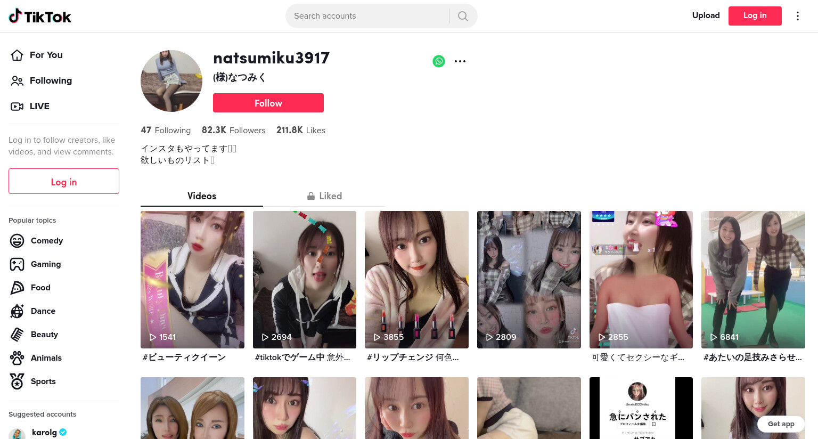Image resolution: width=818 pixels, height=439 pixels.
Task: Click caption #あたいの足技みさらせ
Action: coord(752,357)
